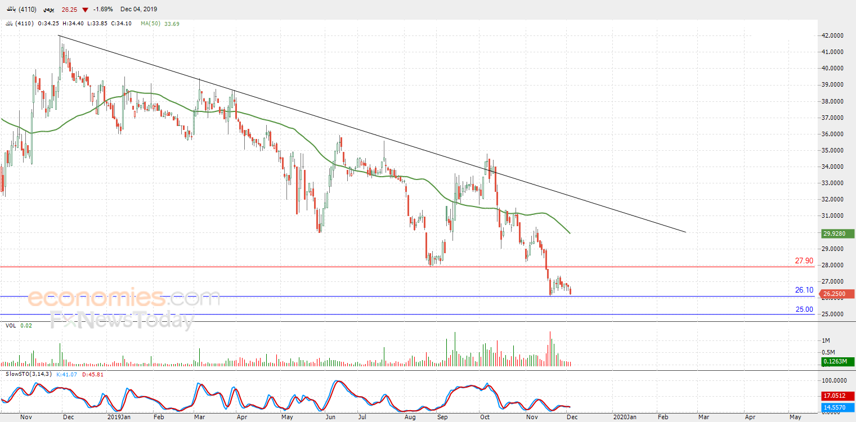Click the 35.0000 price axis label

832,150
